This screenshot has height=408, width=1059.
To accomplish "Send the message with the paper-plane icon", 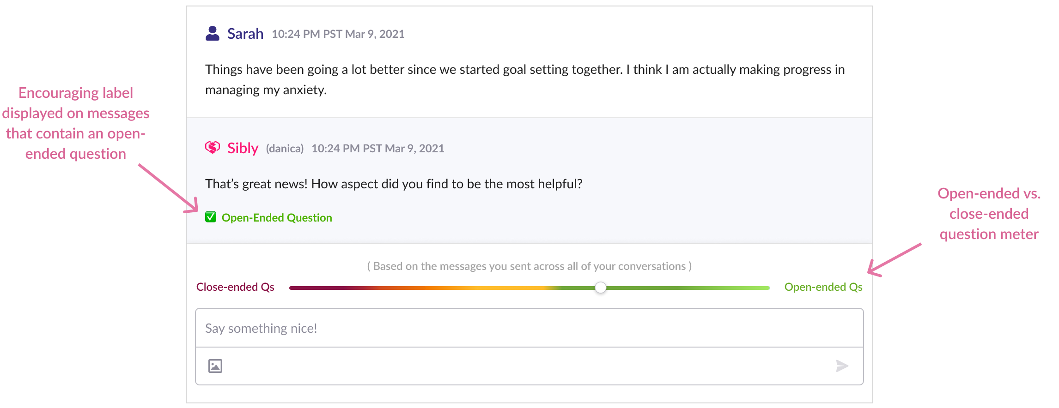I will pos(842,366).
